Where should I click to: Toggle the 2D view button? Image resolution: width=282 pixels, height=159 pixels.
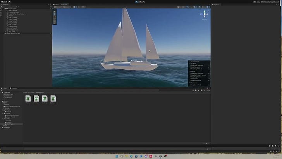pos(183,7)
